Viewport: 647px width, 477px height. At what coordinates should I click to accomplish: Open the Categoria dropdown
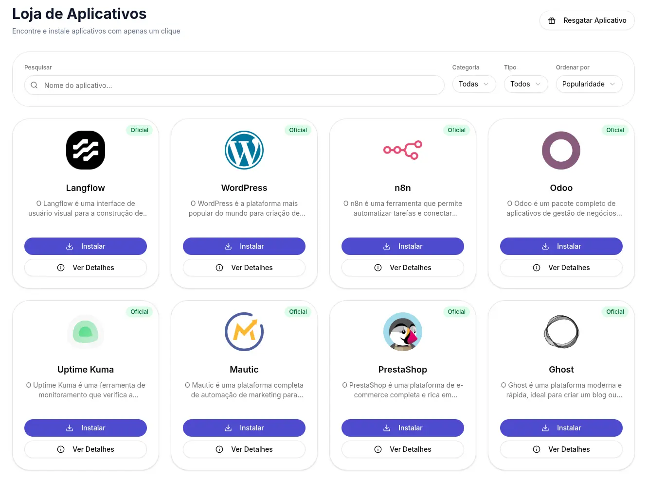[x=474, y=84]
